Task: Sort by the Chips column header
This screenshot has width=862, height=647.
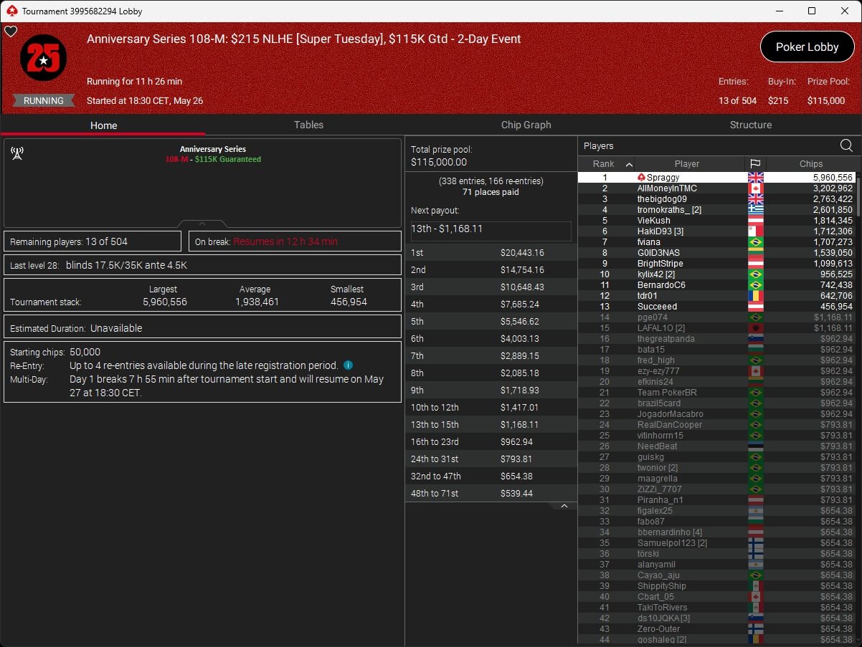Action: coord(811,164)
